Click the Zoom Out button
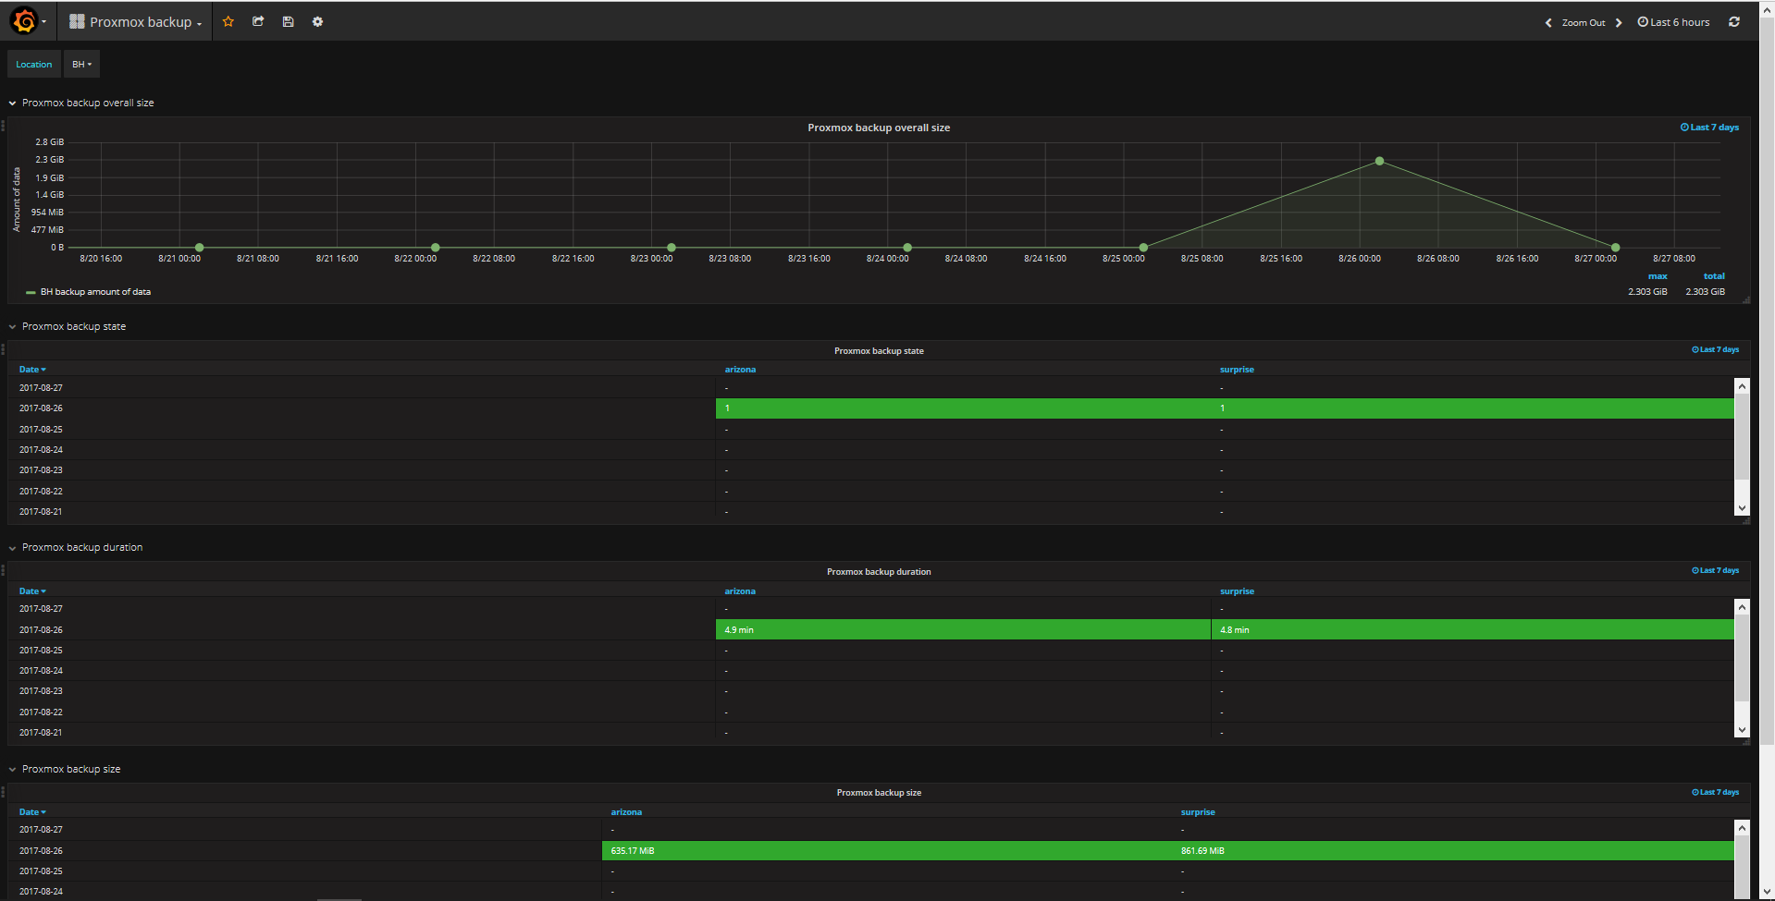This screenshot has width=1775, height=901. click(1584, 22)
